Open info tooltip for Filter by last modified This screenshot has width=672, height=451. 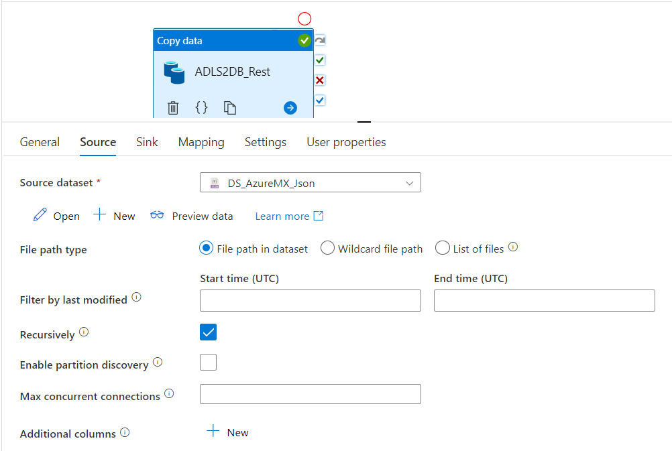click(136, 297)
